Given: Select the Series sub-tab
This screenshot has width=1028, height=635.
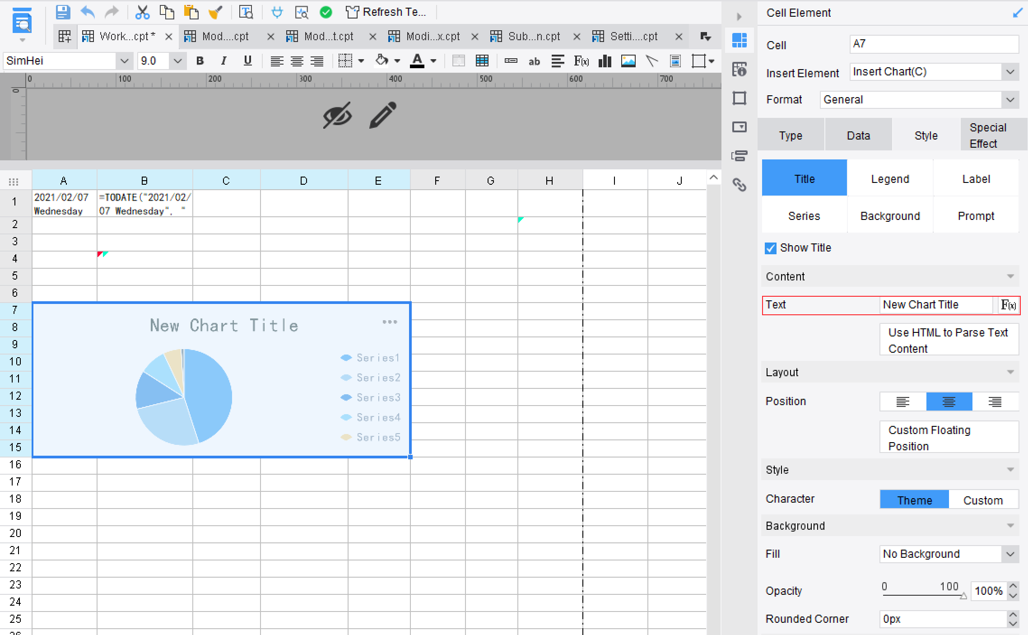Looking at the screenshot, I should tap(804, 216).
